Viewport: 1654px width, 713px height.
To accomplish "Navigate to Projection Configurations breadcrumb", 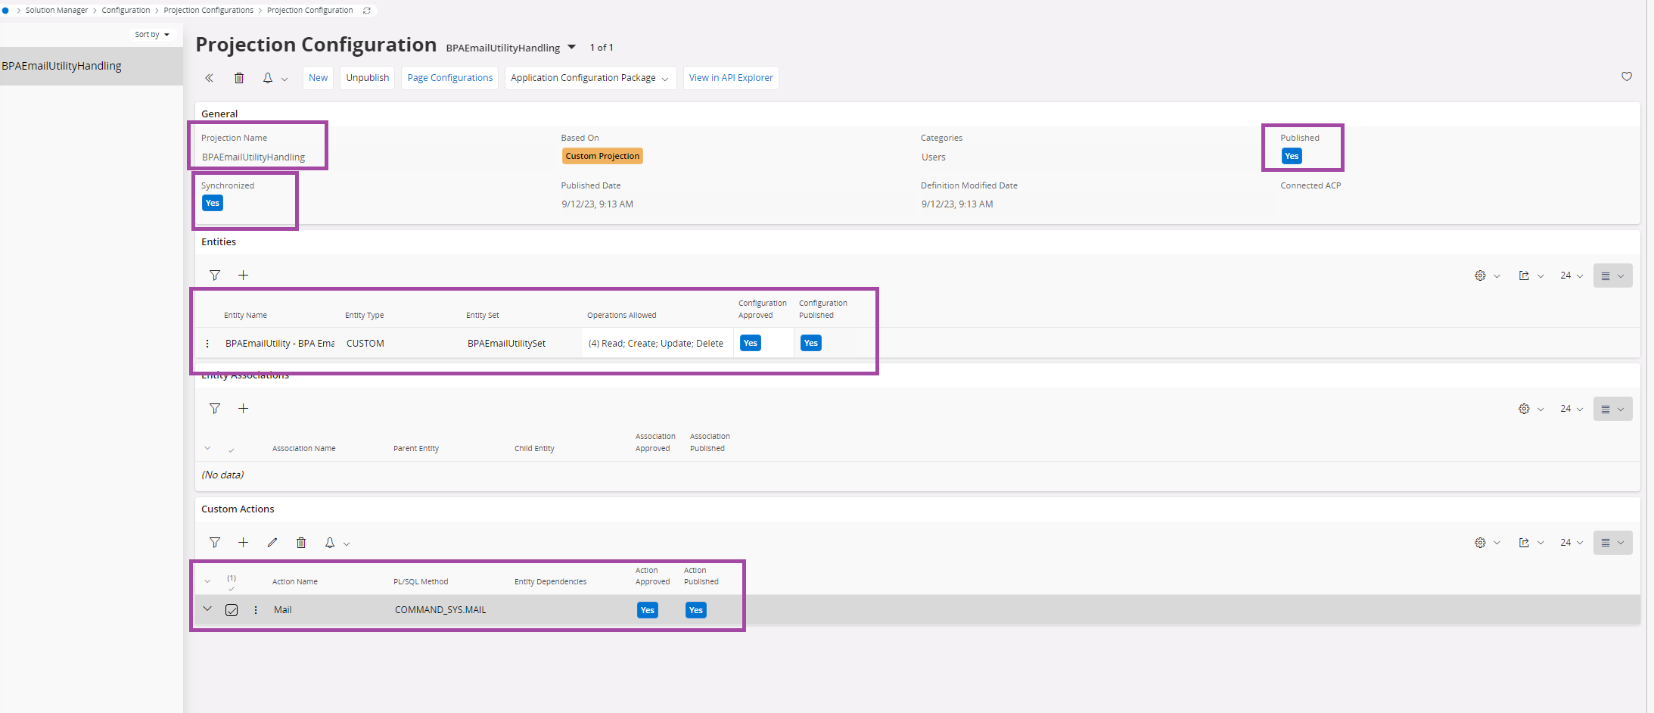I will pos(208,11).
